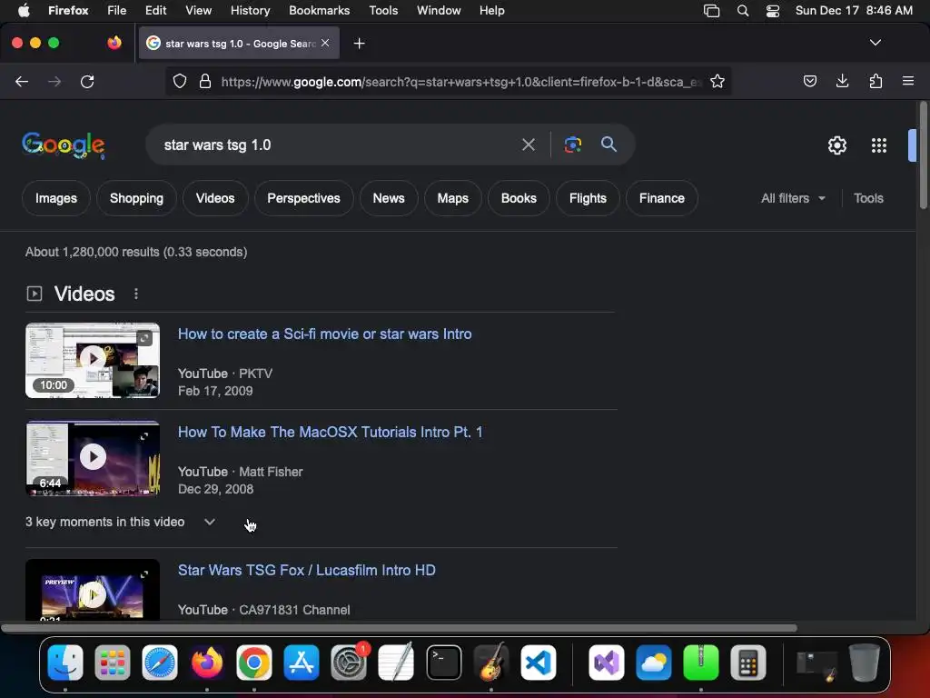Open a new tab with plus button
The image size is (930, 698).
[359, 44]
